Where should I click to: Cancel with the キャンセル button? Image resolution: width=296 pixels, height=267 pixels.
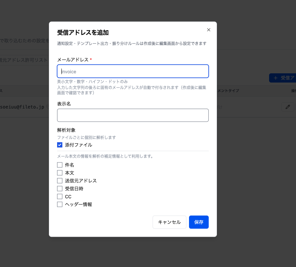169,222
